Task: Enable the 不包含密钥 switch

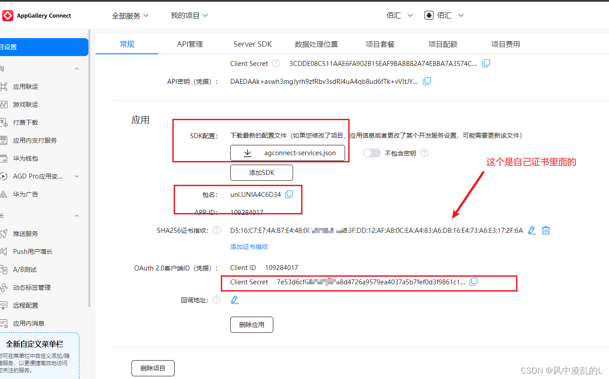Action: pyautogui.click(x=372, y=152)
